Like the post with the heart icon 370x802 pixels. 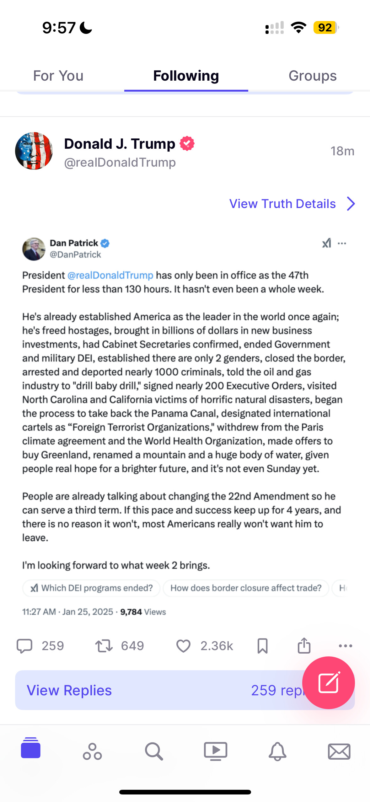click(x=183, y=646)
